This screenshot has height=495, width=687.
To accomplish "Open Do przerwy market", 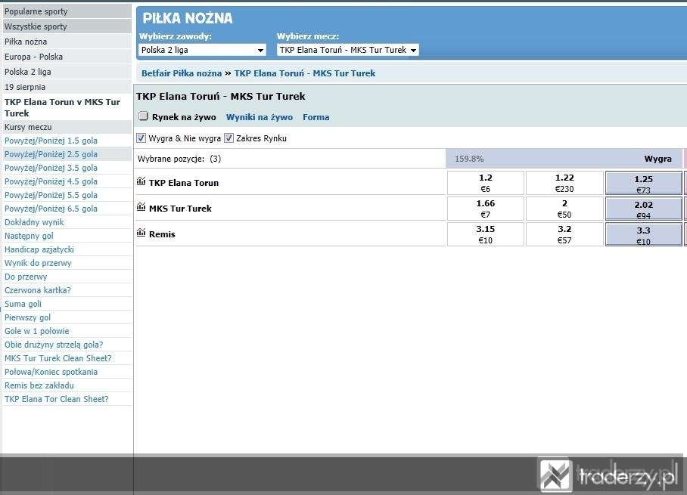I will tap(26, 277).
